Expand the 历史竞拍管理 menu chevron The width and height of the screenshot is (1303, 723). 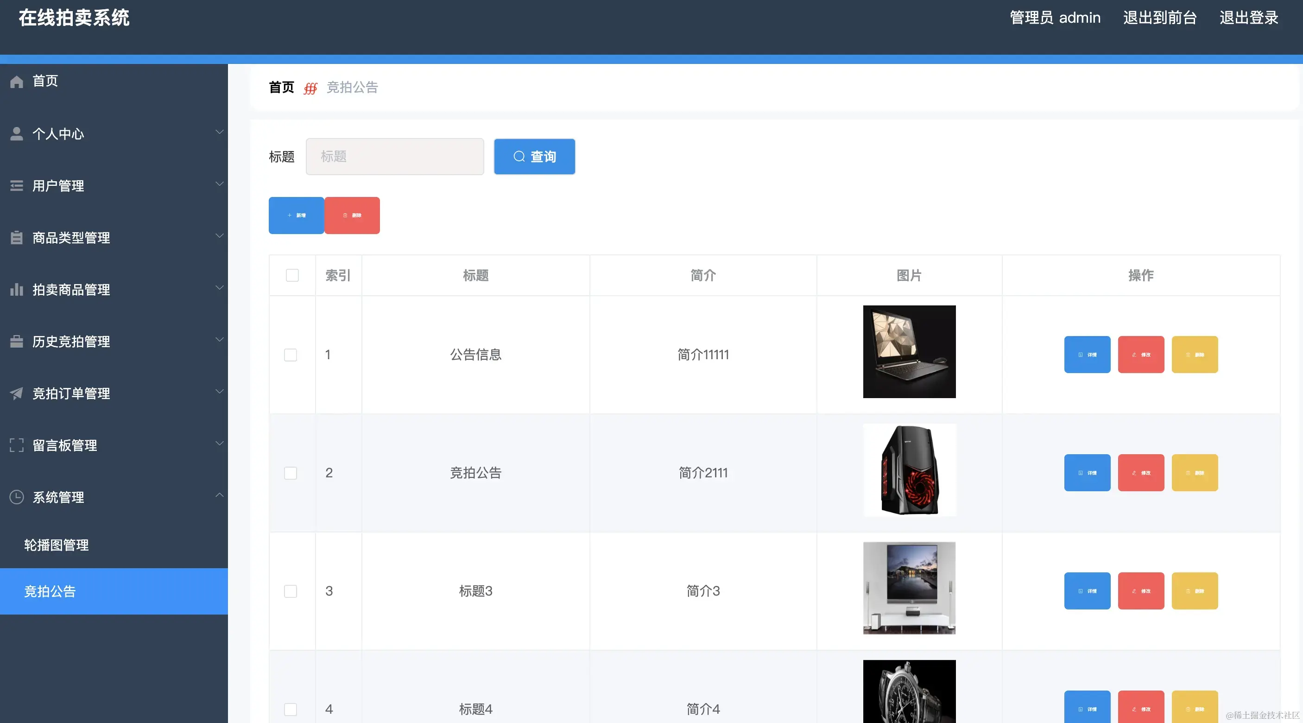click(220, 340)
